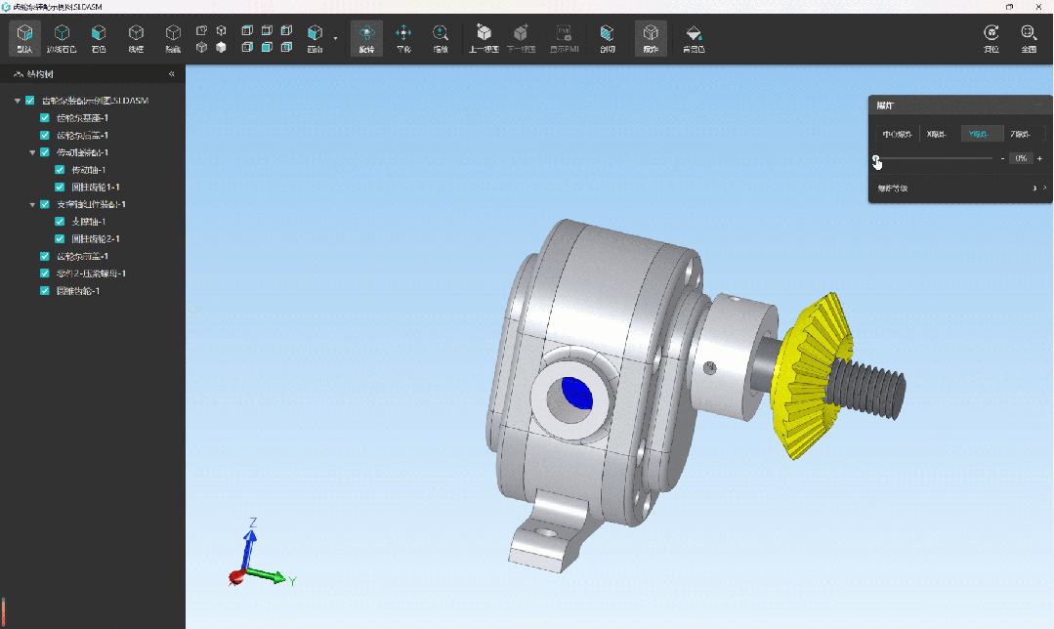Click the reset view (复位) icon

tap(991, 38)
